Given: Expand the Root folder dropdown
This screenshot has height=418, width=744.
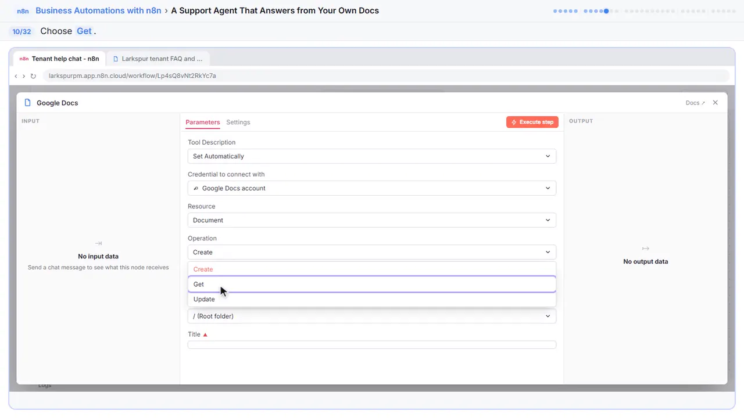Looking at the screenshot, I should (x=372, y=316).
